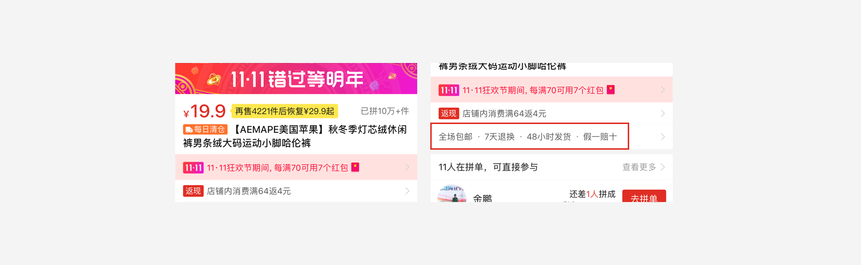
Task: Click the gold coin icon in 11·11 banner
Action: 213,79
